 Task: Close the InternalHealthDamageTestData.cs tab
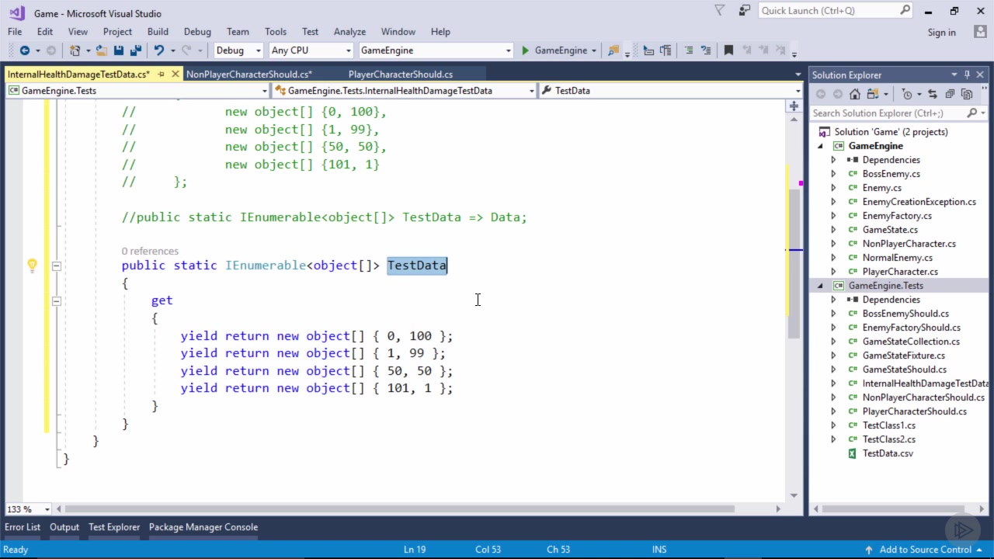pyautogui.click(x=176, y=75)
